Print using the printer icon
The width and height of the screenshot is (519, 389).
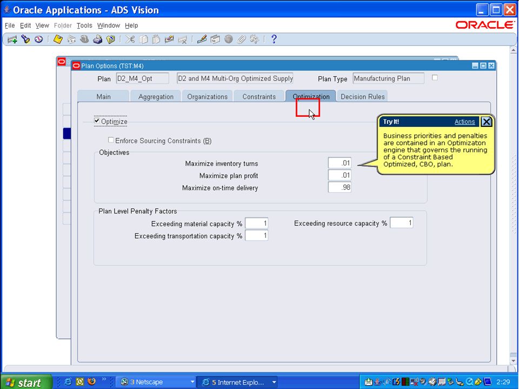pyautogui.click(x=97, y=39)
